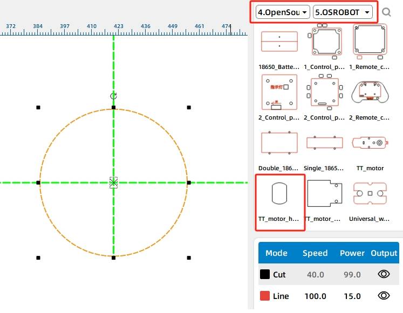Click ruler mark 372
The width and height of the screenshot is (403, 313).
click(11, 26)
